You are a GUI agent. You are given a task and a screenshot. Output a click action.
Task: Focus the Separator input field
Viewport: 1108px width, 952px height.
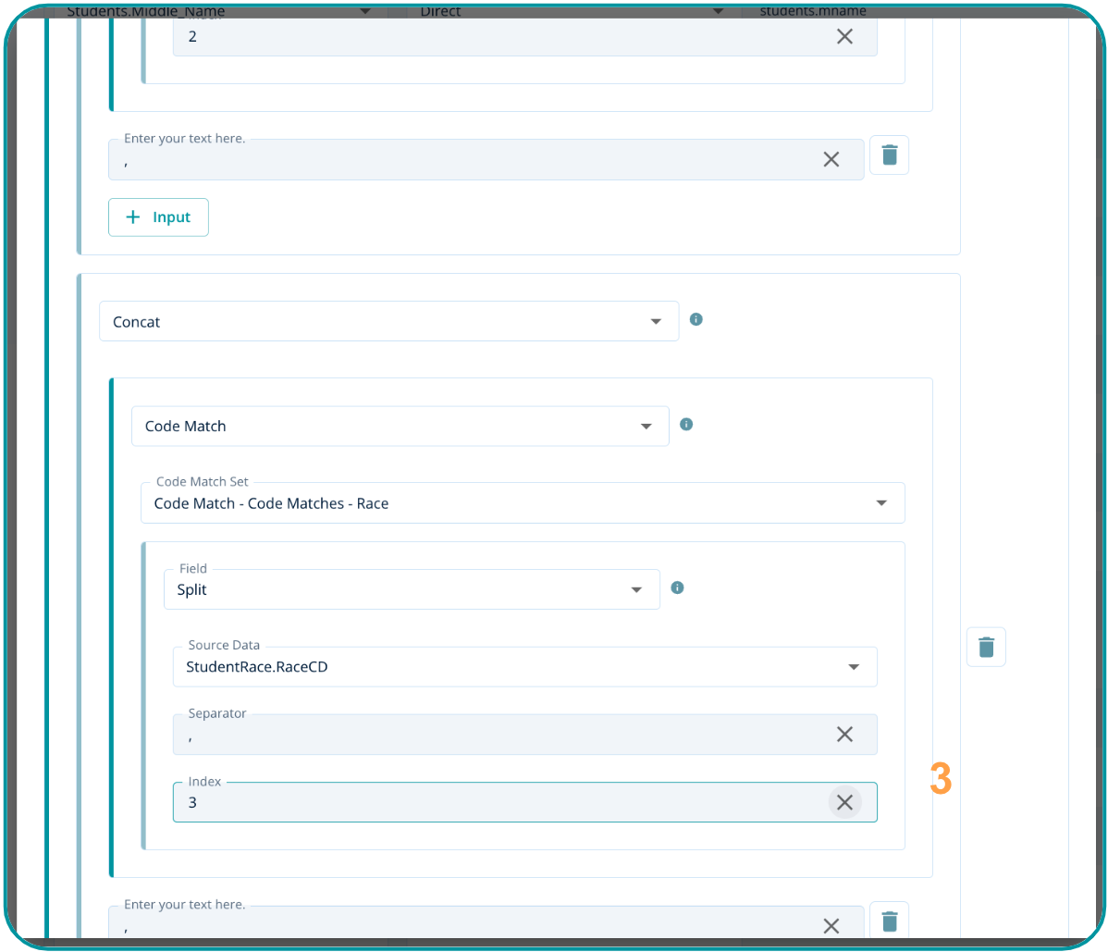pyautogui.click(x=499, y=736)
